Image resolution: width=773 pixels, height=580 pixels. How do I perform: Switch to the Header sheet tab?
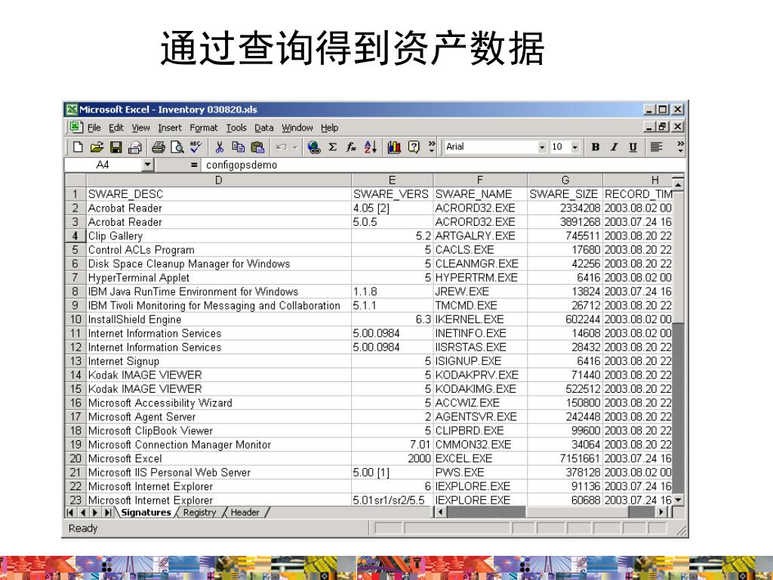(245, 513)
